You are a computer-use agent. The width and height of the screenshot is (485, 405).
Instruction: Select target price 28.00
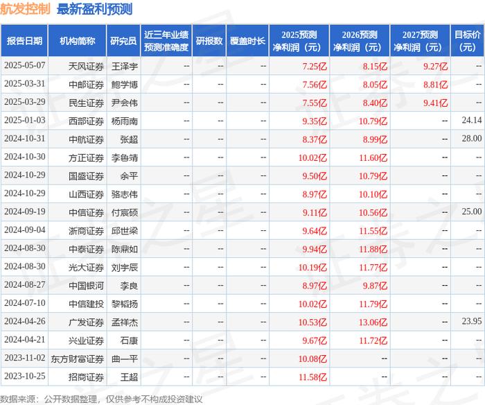472,139
